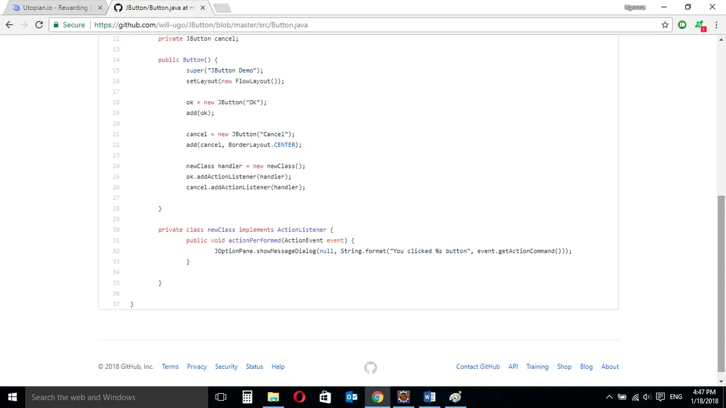Screen dimensions: 726x408
Task: Show hidden system tray icons
Action: coord(609,397)
